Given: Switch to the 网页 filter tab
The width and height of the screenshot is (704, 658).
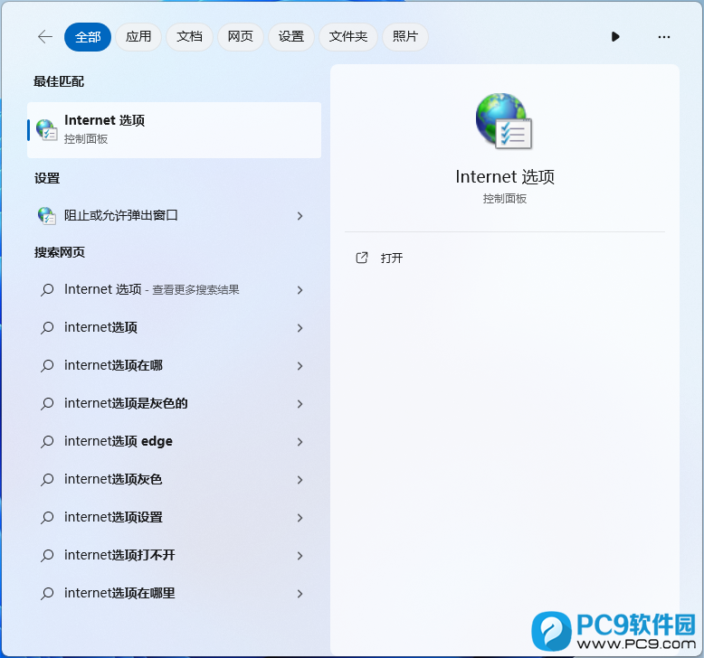Looking at the screenshot, I should point(240,37).
